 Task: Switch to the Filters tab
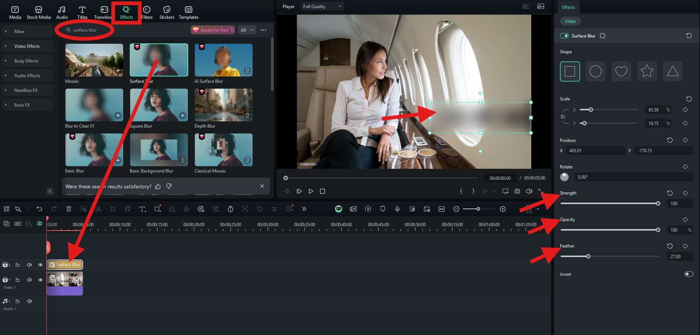point(147,13)
